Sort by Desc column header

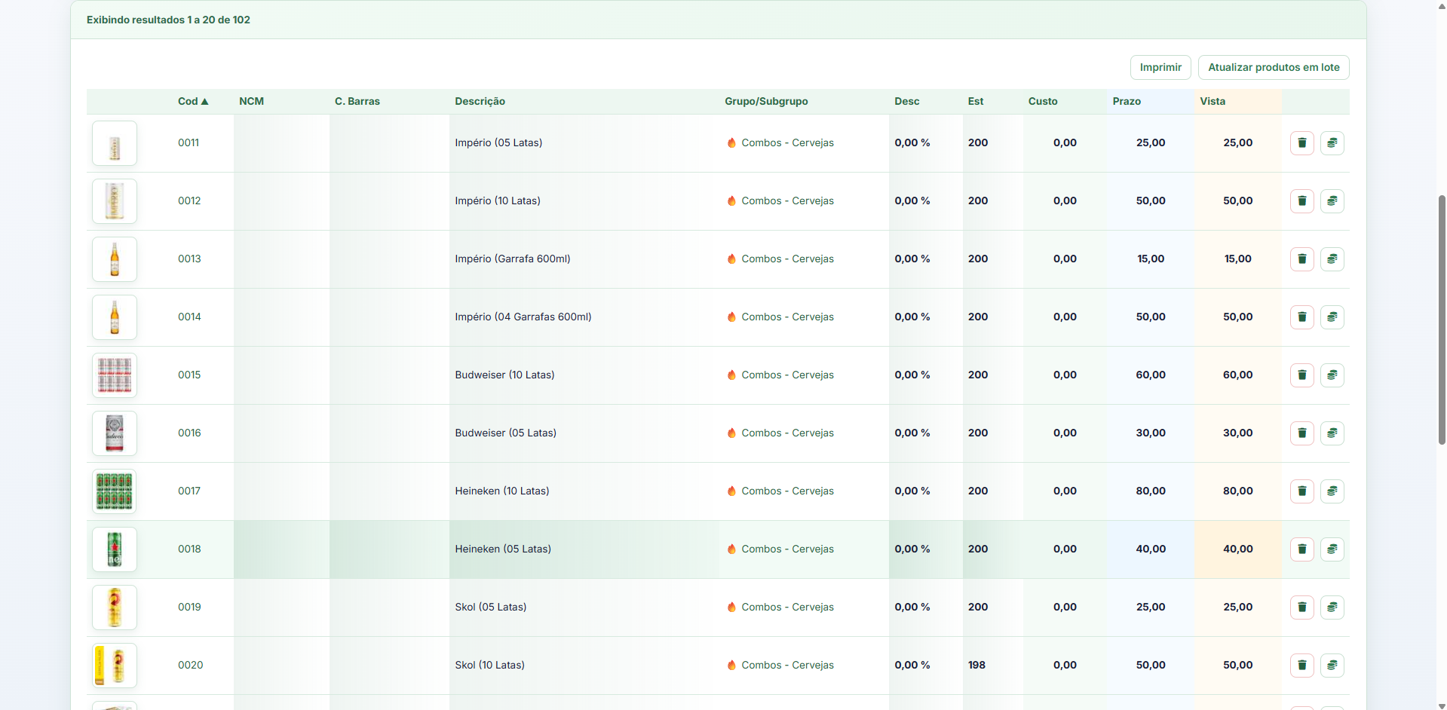(x=907, y=101)
